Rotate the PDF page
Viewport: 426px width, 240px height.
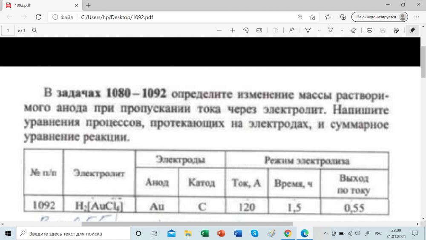click(246, 30)
